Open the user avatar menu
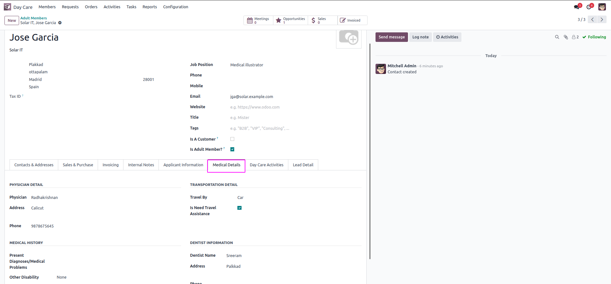The image size is (611, 284). (602, 7)
